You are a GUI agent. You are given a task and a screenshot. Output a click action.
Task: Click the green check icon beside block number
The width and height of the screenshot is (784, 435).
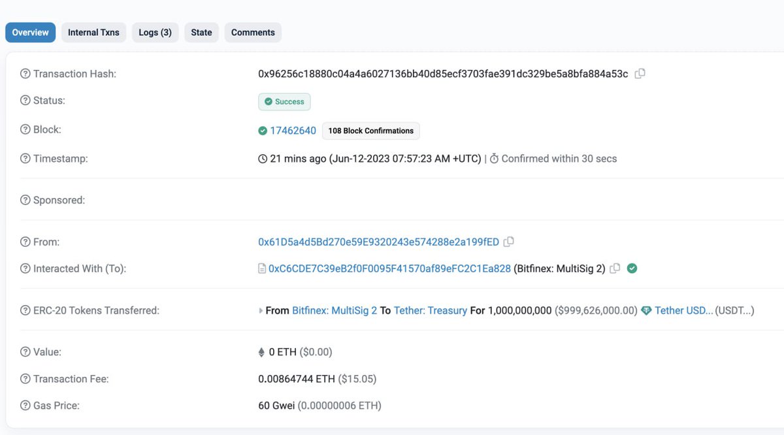coord(263,131)
